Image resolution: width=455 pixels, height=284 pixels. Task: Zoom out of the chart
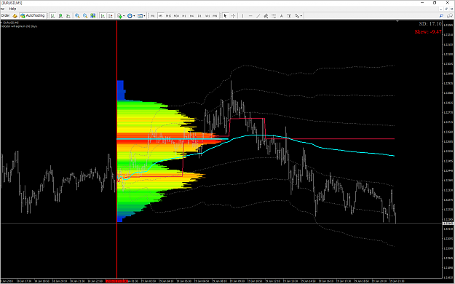[85, 16]
